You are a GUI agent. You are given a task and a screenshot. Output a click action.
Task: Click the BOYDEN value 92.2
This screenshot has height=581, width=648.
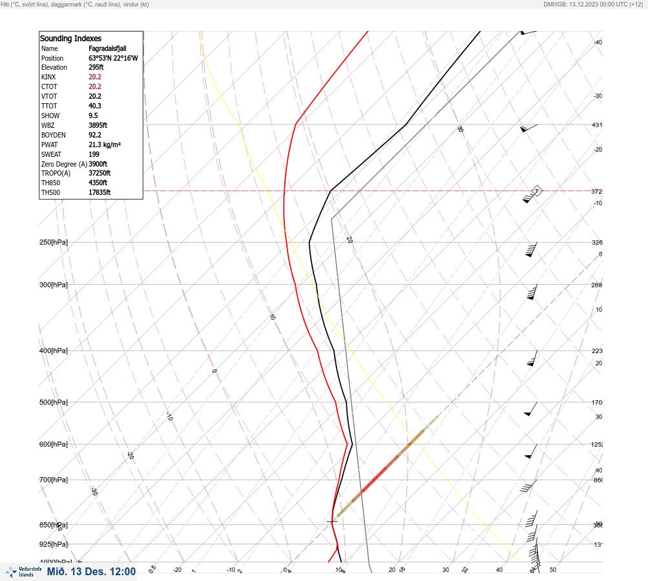tap(94, 135)
